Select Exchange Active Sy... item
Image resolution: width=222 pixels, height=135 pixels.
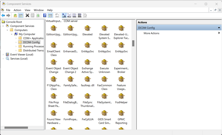(x=87, y=66)
